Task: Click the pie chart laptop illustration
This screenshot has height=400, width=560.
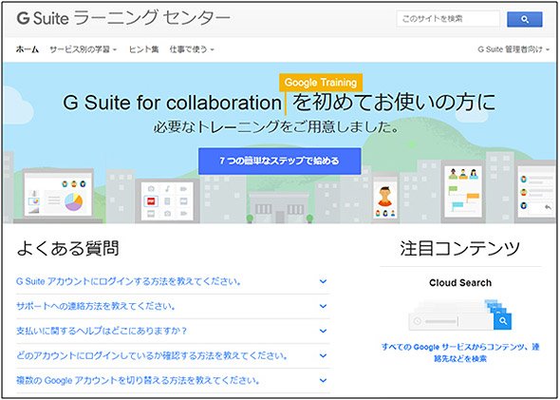Action: [58, 197]
